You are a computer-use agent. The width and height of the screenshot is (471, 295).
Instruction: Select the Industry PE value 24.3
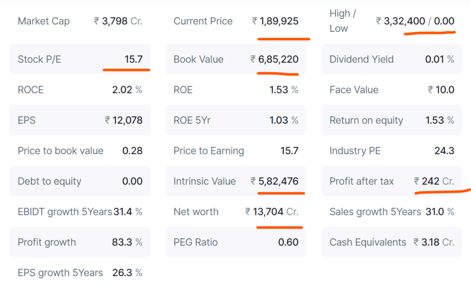tap(444, 151)
